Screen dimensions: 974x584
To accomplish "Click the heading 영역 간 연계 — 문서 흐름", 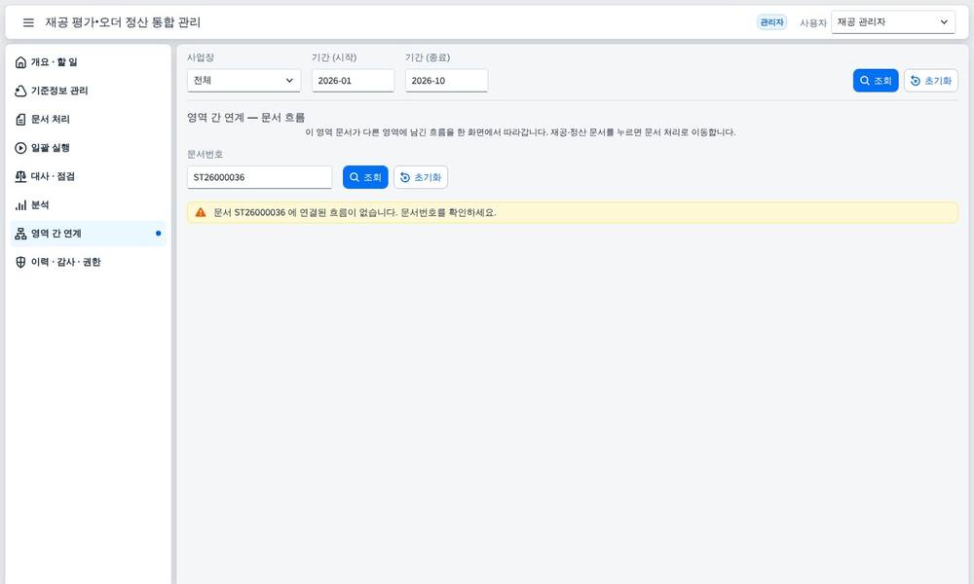I will click(x=246, y=118).
